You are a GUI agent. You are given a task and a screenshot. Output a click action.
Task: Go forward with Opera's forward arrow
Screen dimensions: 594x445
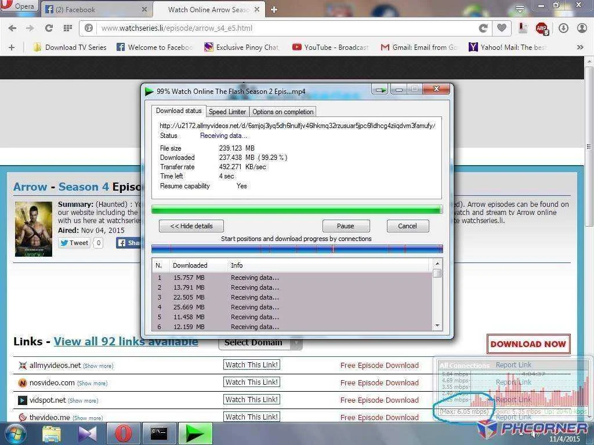pyautogui.click(x=30, y=28)
